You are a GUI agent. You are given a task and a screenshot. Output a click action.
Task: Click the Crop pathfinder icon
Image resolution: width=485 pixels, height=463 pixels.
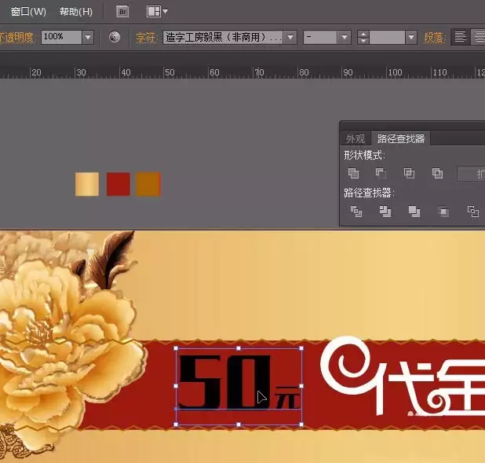(x=443, y=211)
